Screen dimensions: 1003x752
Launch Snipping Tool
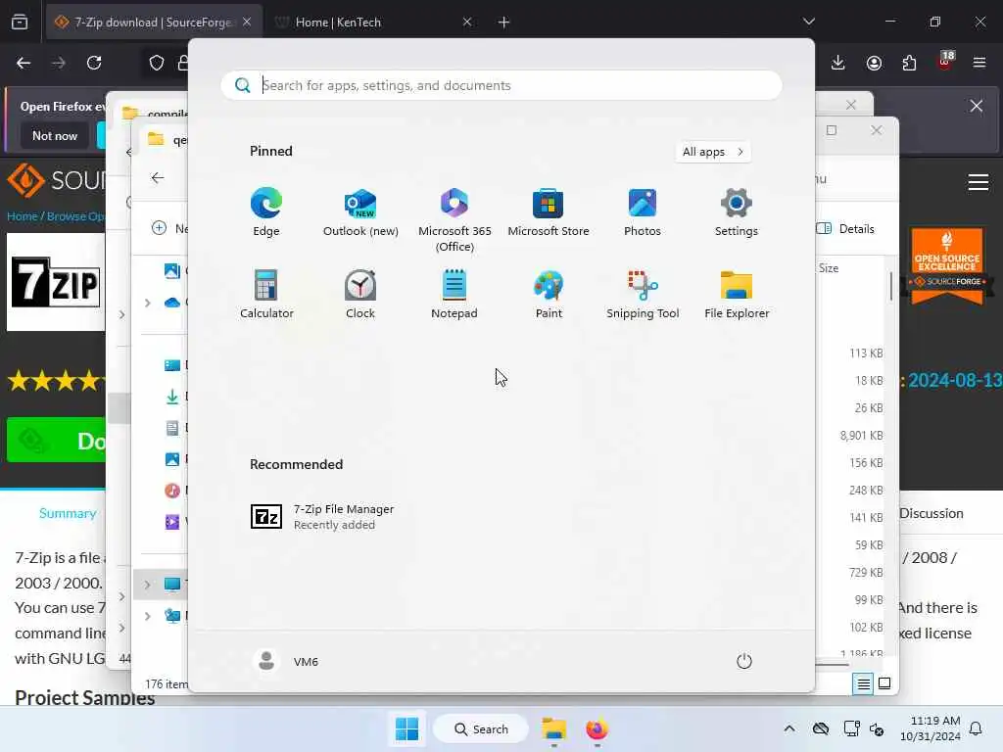click(x=643, y=295)
